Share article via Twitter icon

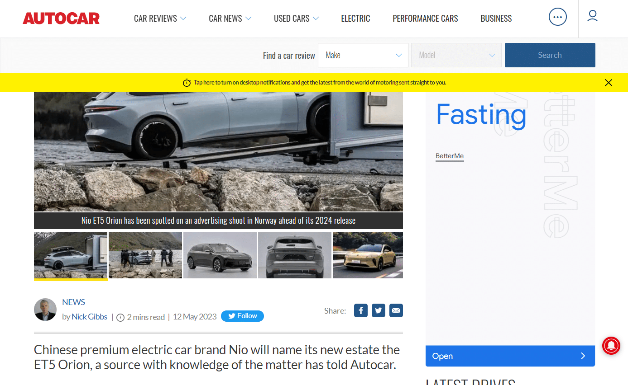point(379,310)
